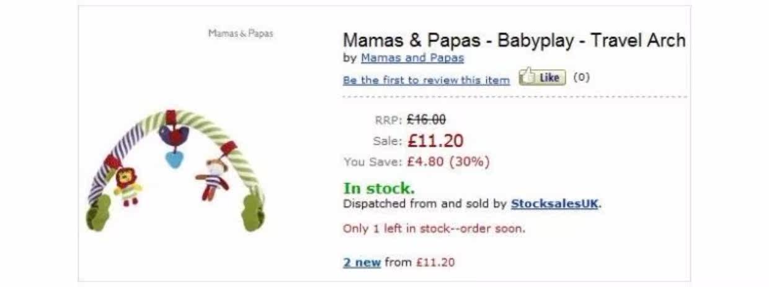Open the 2 new offers link
The image size is (769, 287).
point(362,262)
